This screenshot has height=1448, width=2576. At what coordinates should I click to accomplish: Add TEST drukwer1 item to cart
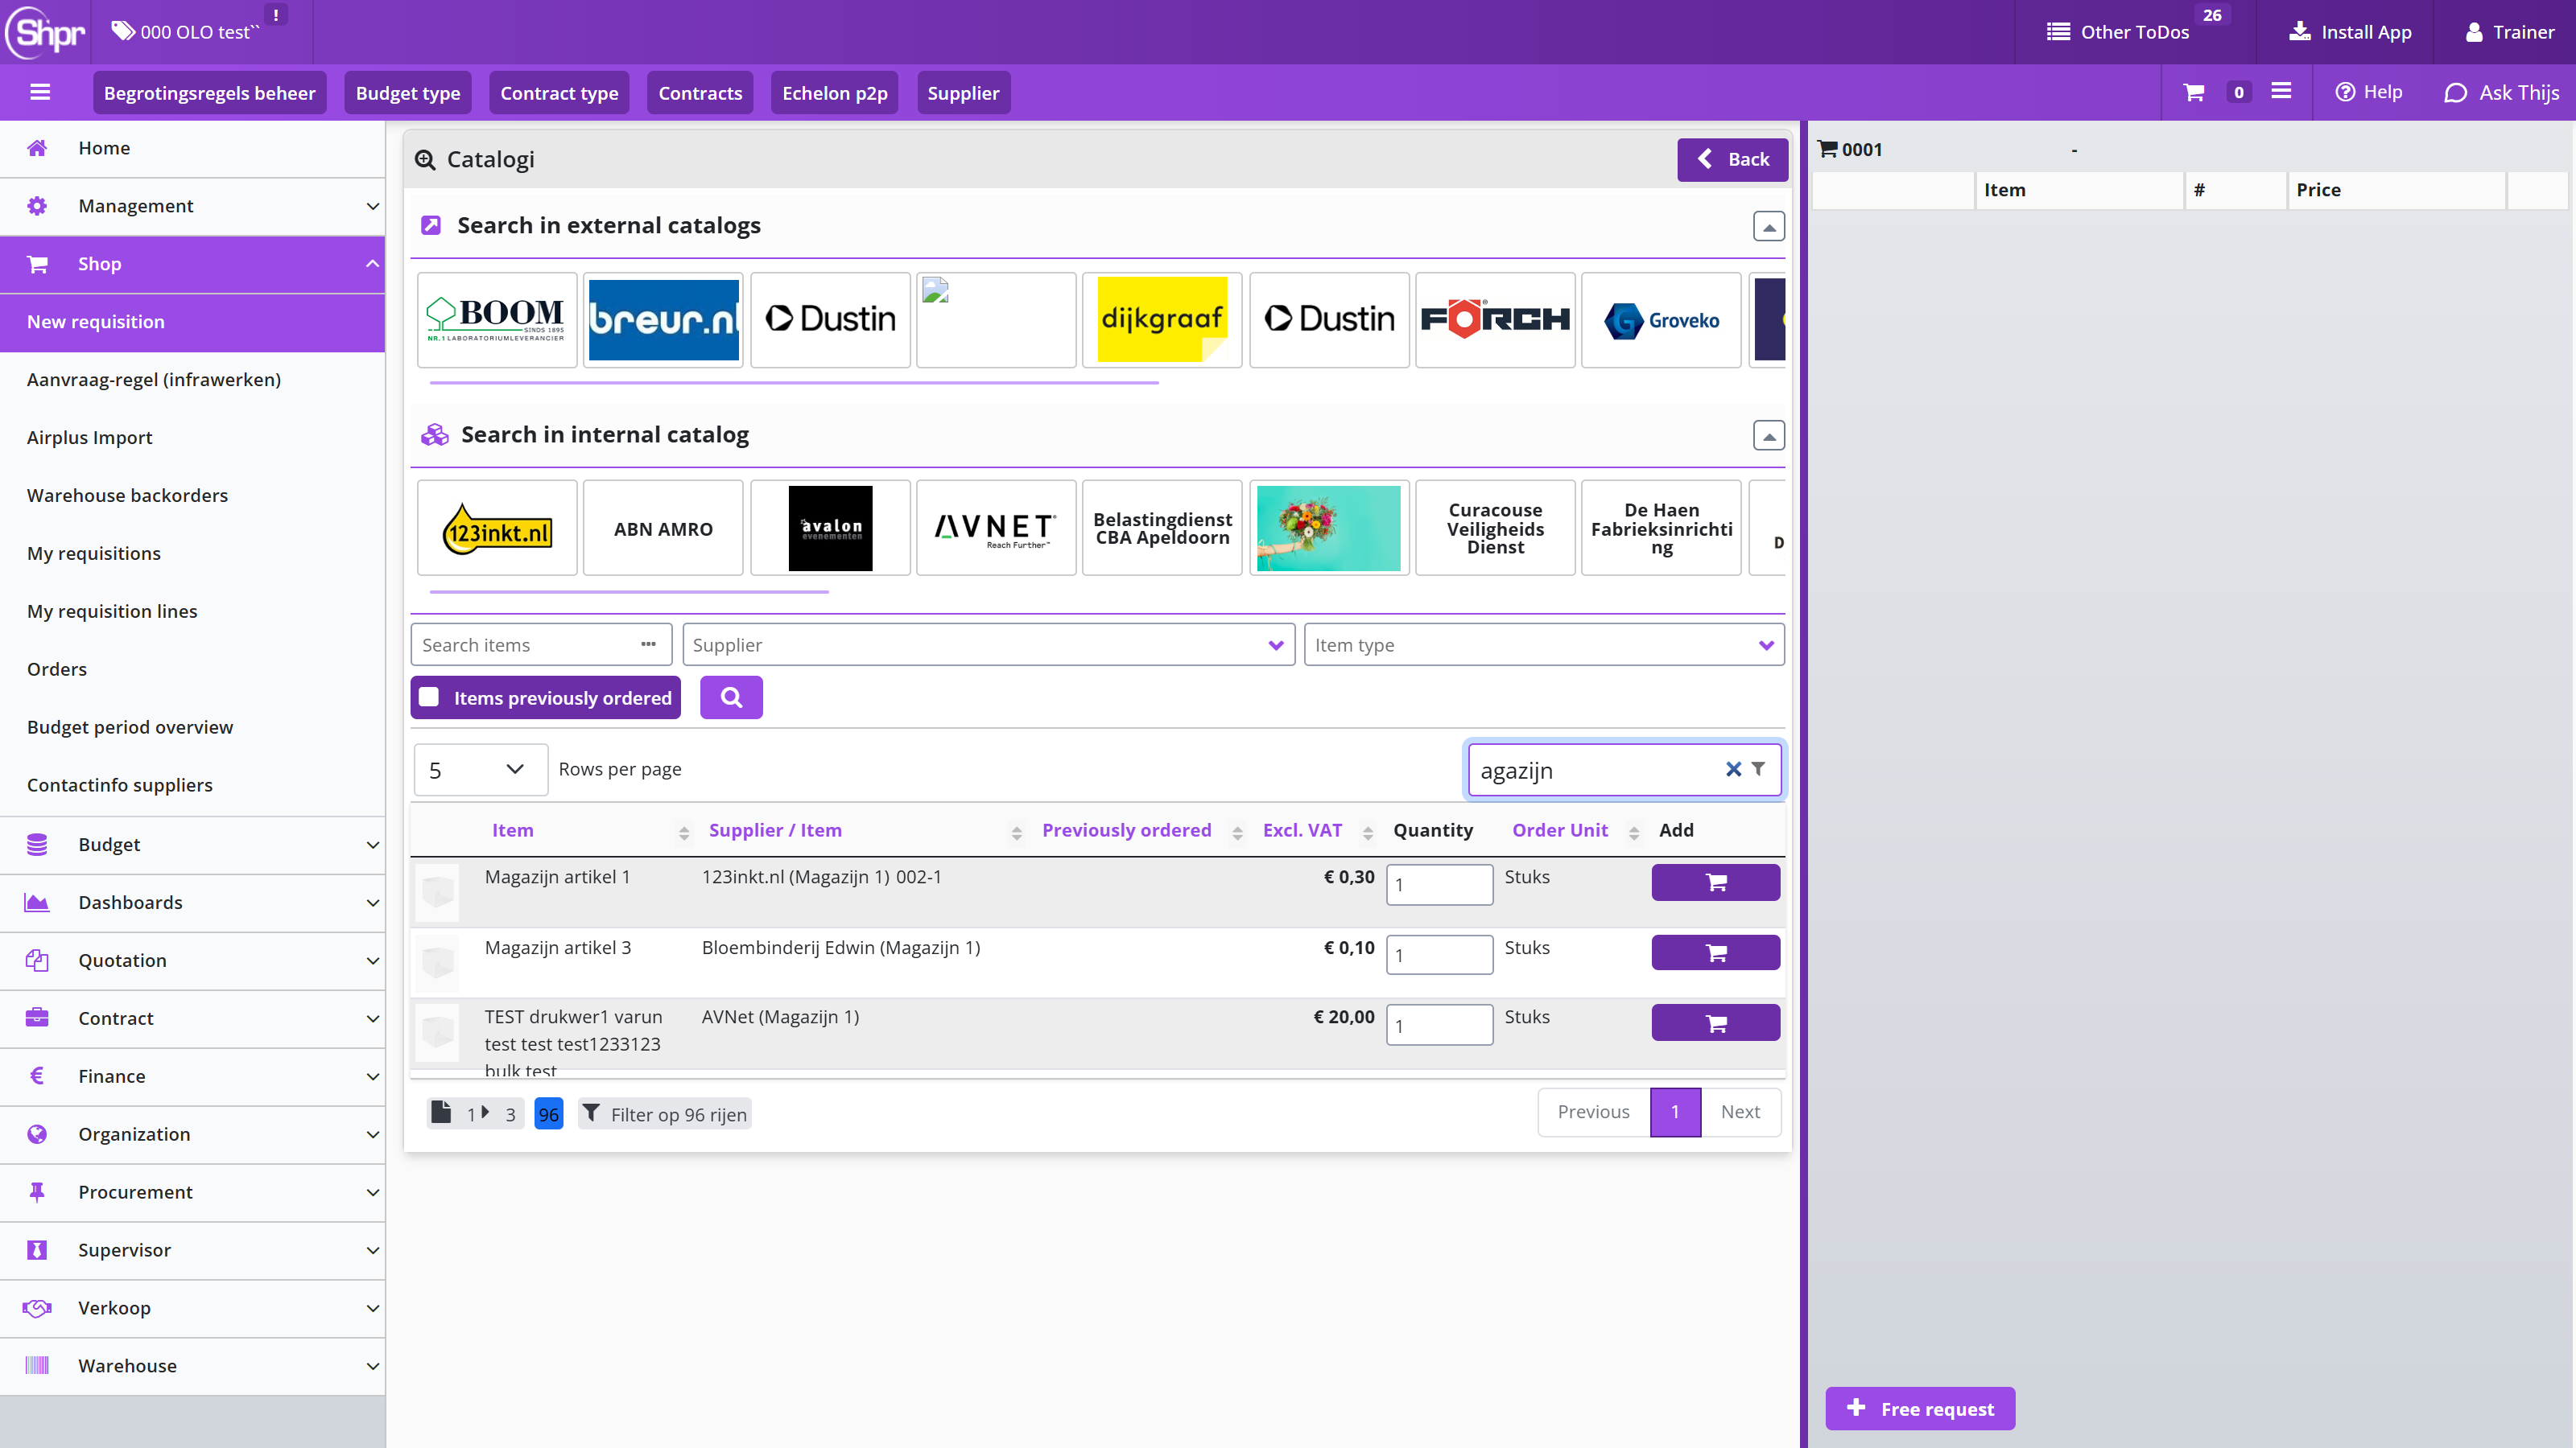1715,1023
